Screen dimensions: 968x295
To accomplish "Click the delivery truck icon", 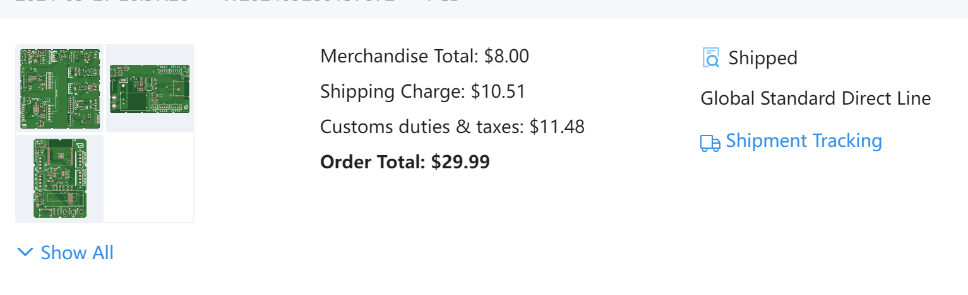I will coord(710,143).
